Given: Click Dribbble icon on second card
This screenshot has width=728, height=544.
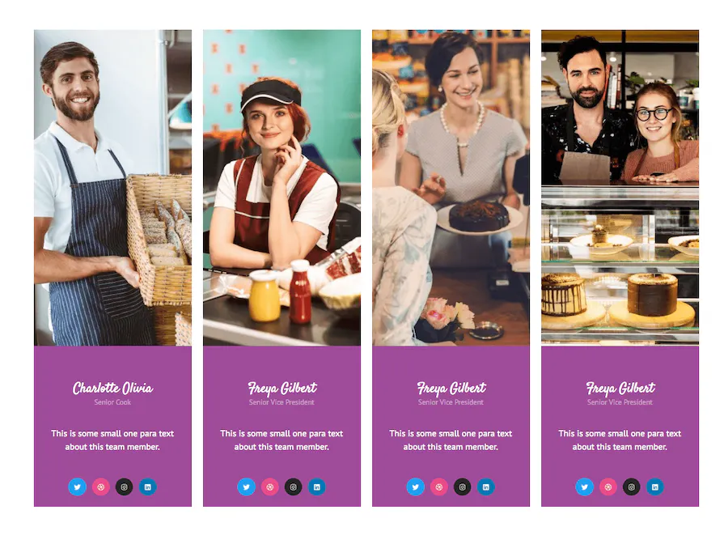Looking at the screenshot, I should click(x=269, y=487).
